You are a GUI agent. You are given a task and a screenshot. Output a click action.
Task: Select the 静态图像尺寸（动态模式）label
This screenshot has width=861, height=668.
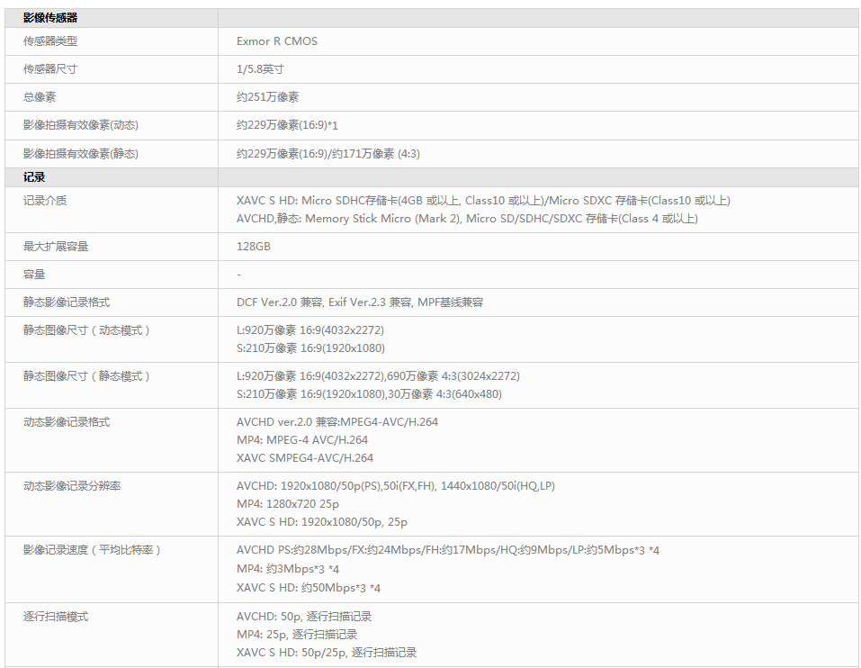coord(87,330)
